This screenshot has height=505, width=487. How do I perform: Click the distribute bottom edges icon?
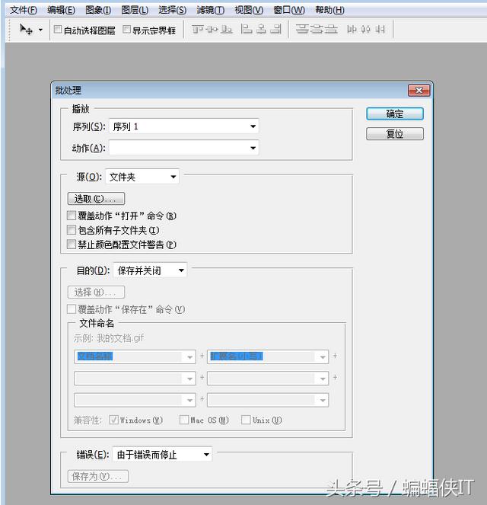tap(331, 30)
